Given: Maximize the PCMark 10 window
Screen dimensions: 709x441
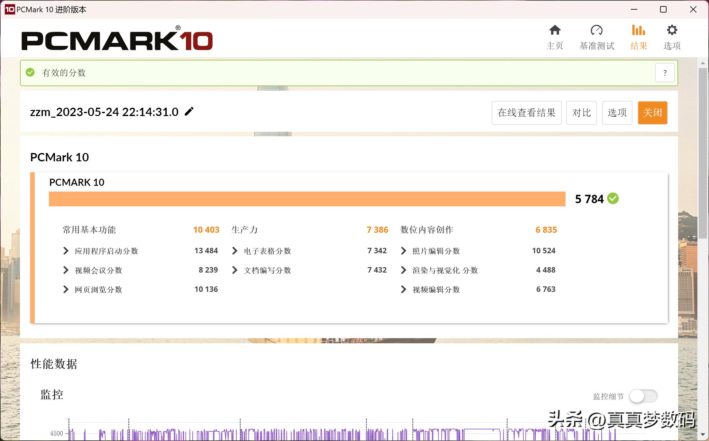Looking at the screenshot, I should pyautogui.click(x=663, y=9).
